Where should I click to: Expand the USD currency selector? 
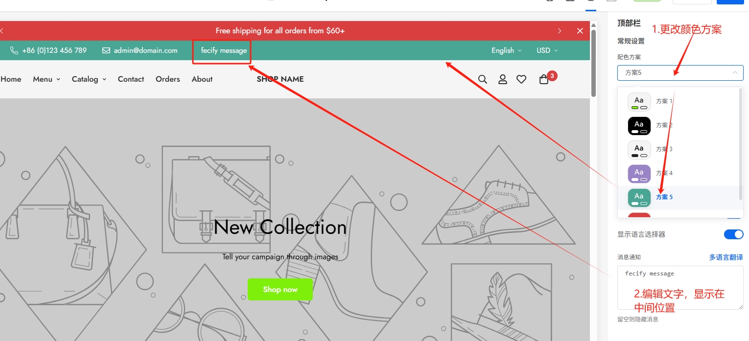coord(547,50)
